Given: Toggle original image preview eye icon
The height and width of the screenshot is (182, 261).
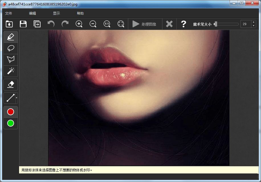Looking at the screenshot, I should click(37, 24).
